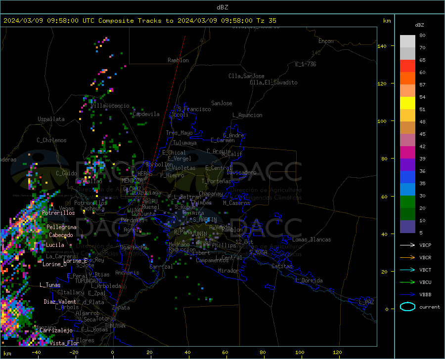Click the Catitas place label
The height and width of the screenshot is (359, 445).
[282, 266]
